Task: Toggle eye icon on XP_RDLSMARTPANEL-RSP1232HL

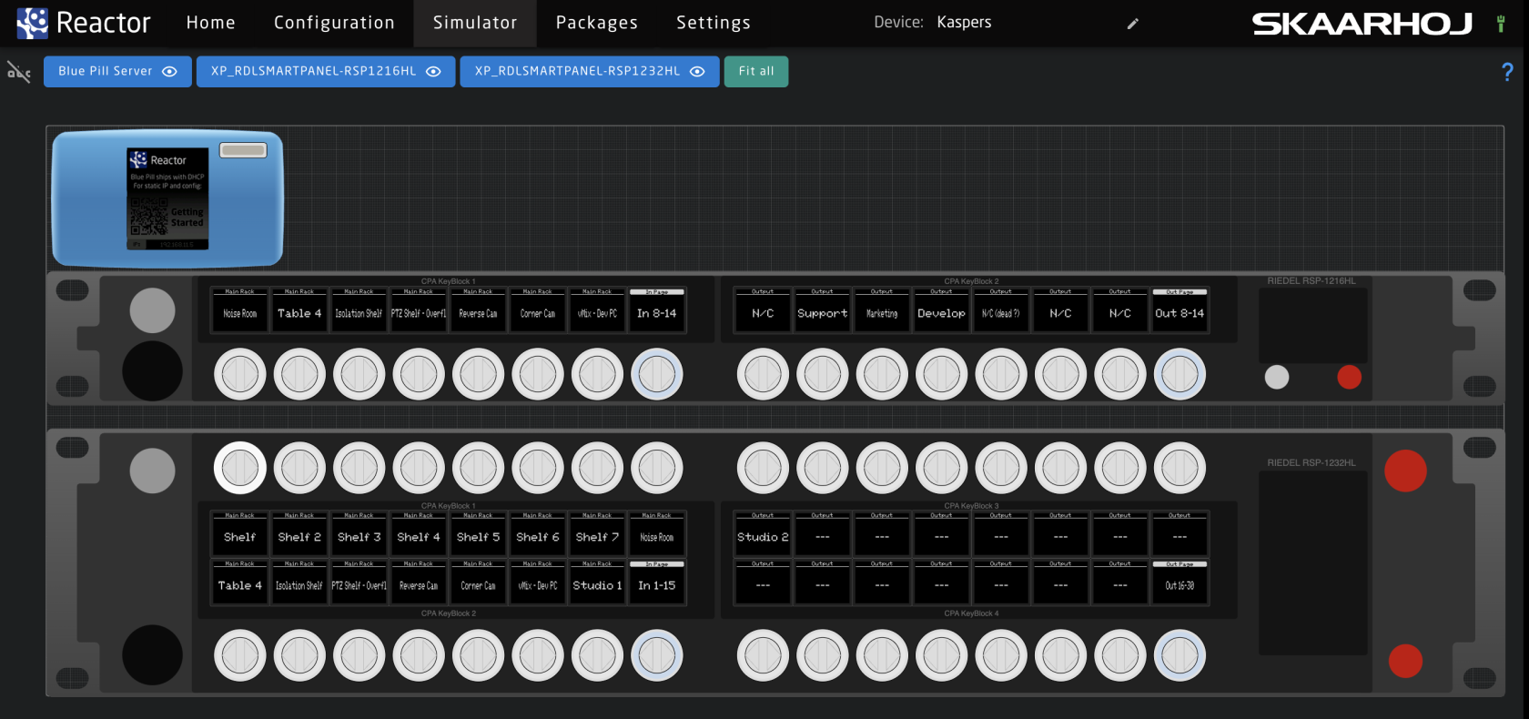Action: point(697,72)
